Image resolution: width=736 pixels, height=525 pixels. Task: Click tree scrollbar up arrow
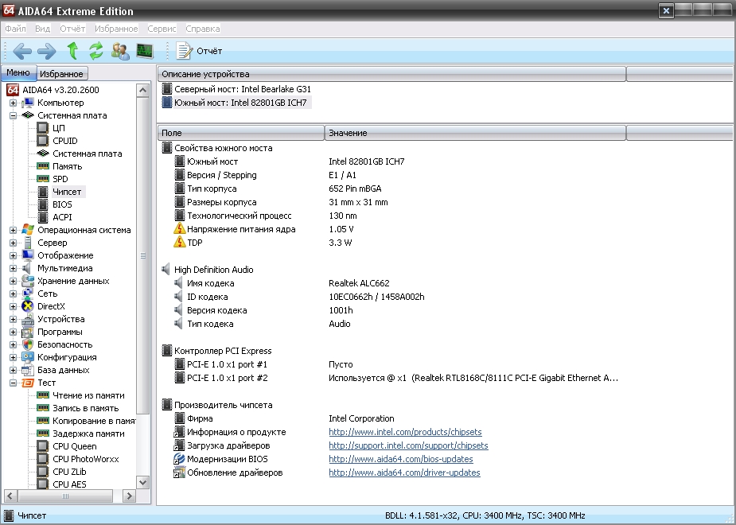[x=143, y=90]
